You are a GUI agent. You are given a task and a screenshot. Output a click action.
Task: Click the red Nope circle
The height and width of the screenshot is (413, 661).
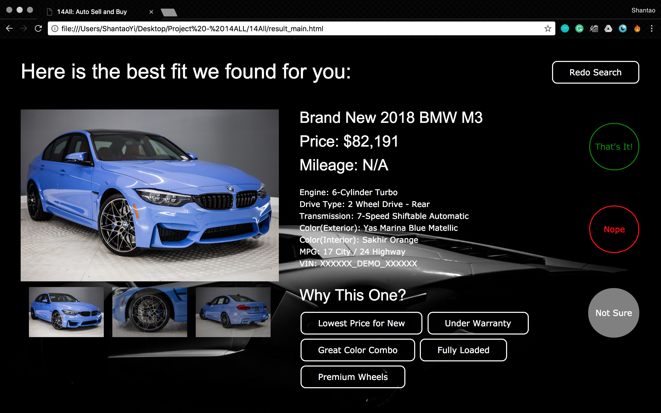pyautogui.click(x=614, y=229)
